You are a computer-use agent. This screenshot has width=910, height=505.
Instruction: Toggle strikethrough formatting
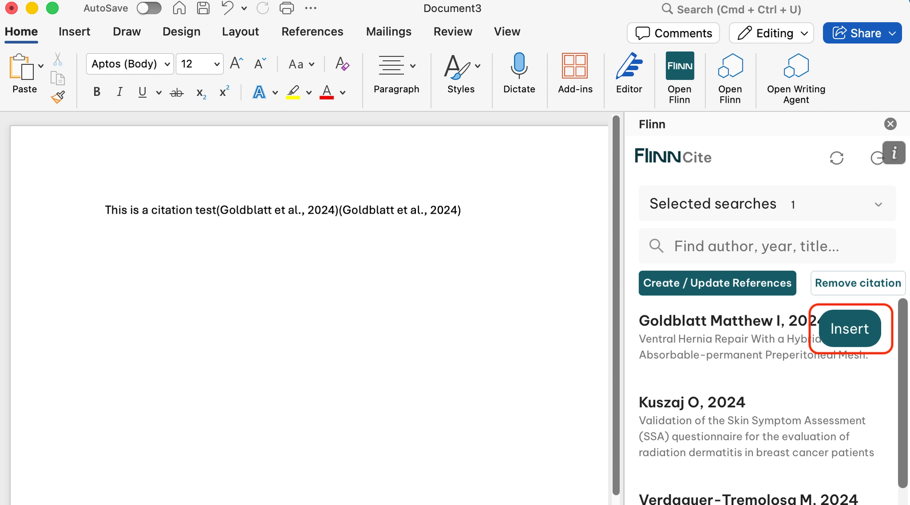click(177, 92)
